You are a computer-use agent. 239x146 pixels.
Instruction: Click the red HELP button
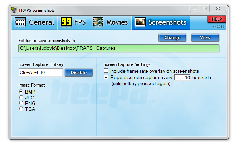pos(217,19)
